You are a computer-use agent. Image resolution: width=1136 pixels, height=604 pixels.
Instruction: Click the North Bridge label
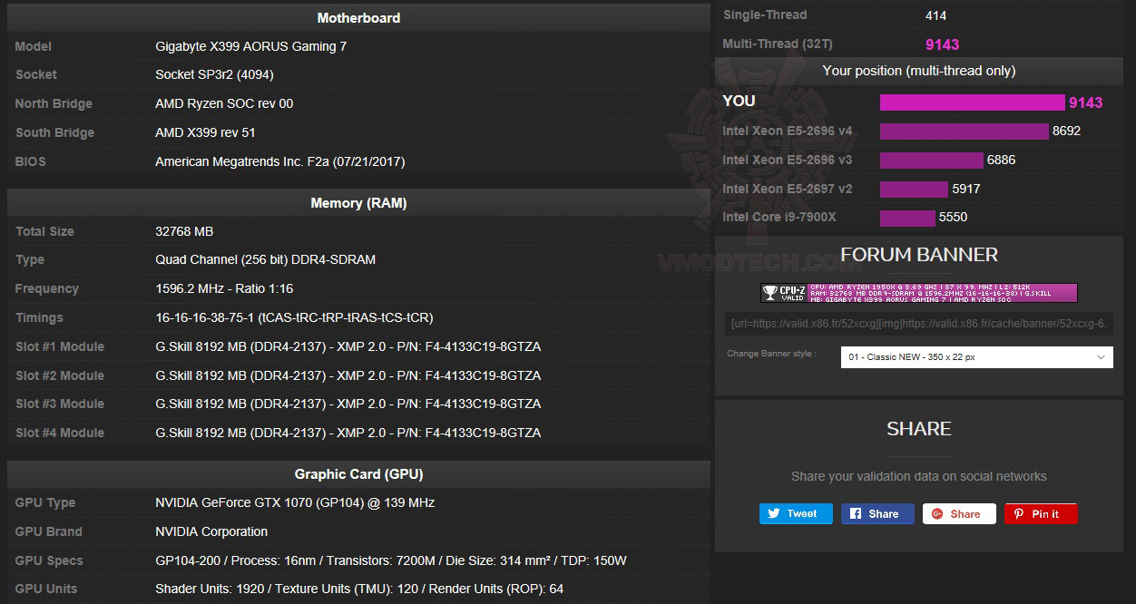pyautogui.click(x=54, y=103)
